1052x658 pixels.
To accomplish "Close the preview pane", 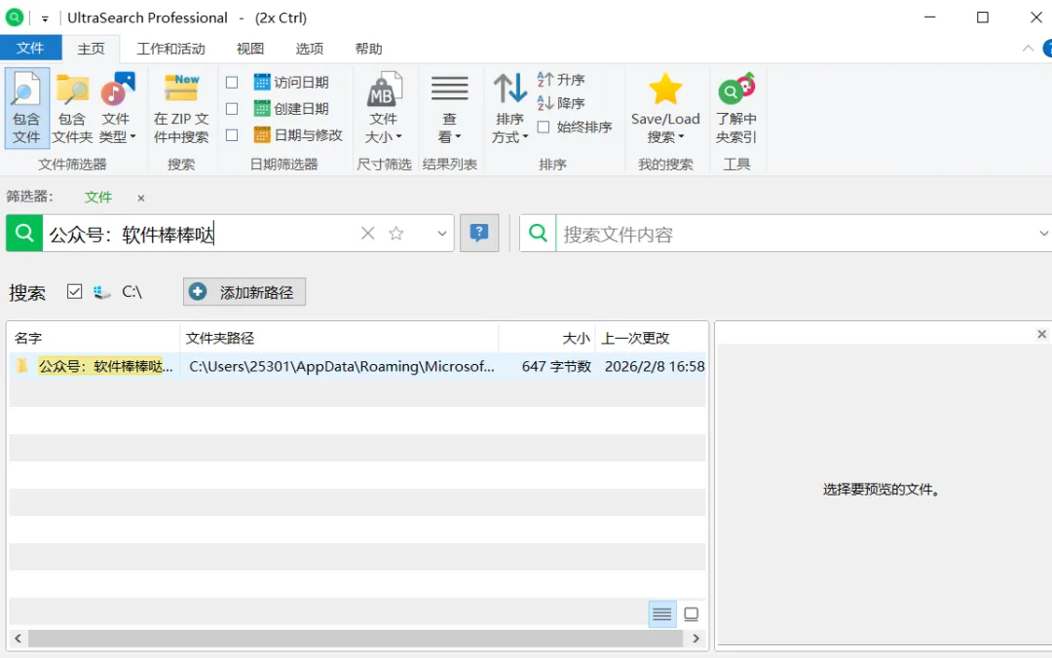I will pyautogui.click(x=1041, y=334).
